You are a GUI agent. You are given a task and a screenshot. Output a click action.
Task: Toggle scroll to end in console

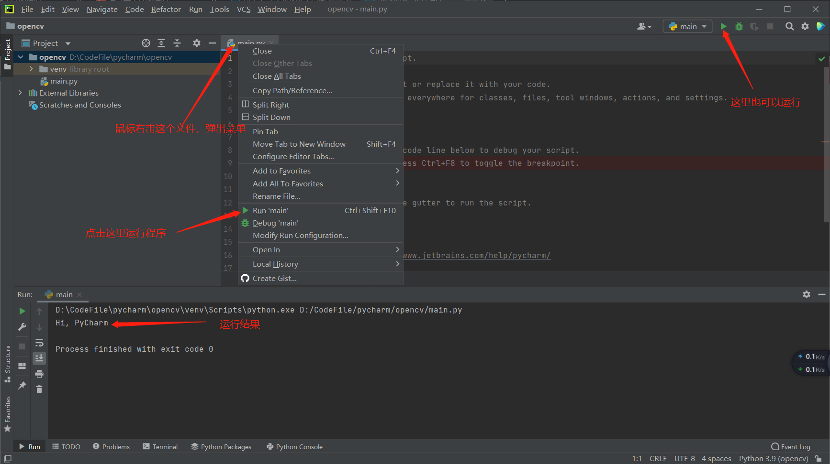(39, 358)
